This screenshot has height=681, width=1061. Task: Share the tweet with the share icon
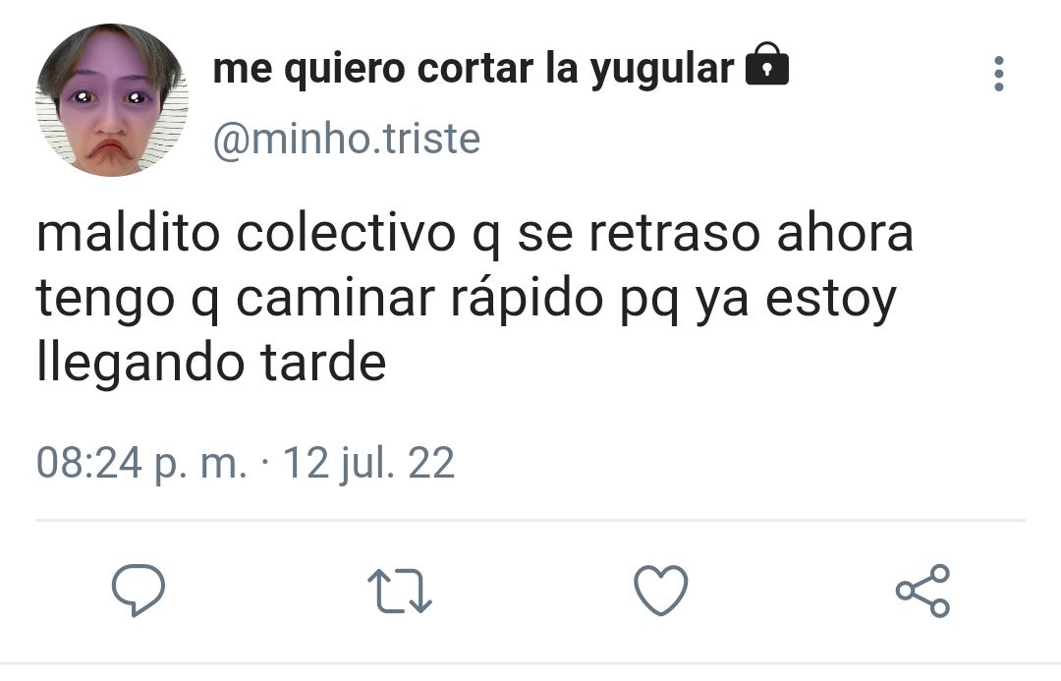[922, 591]
